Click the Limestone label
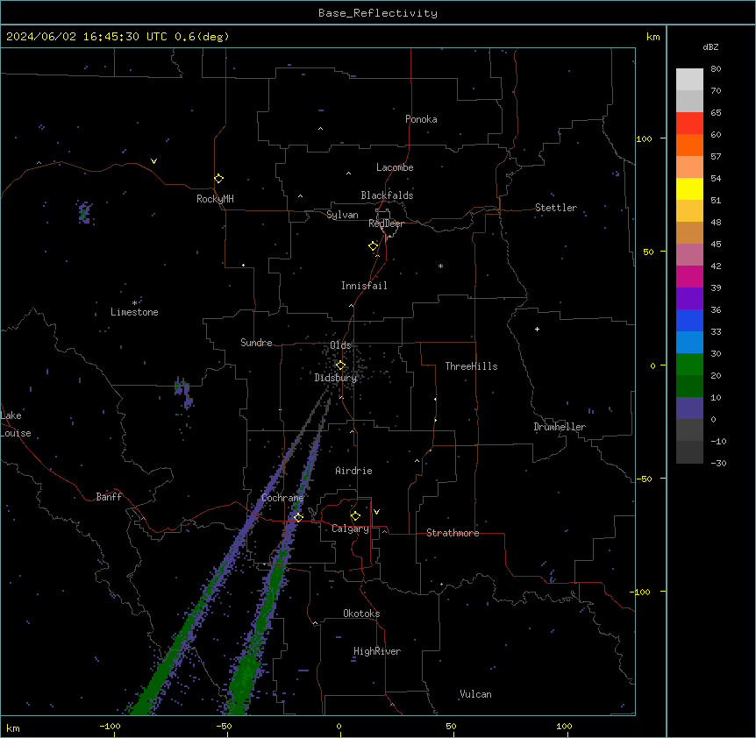 134,312
